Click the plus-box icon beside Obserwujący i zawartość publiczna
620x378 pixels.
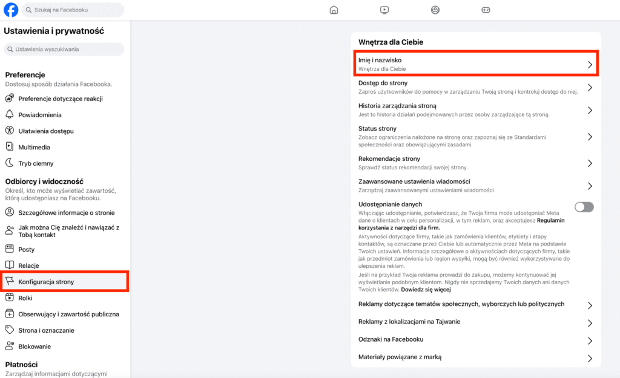point(10,314)
